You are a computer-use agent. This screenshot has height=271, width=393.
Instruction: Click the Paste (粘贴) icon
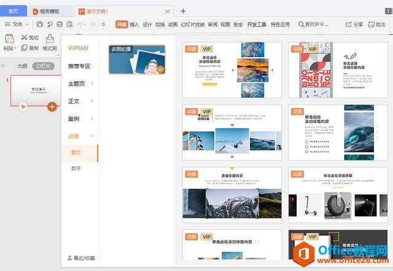(x=9, y=38)
